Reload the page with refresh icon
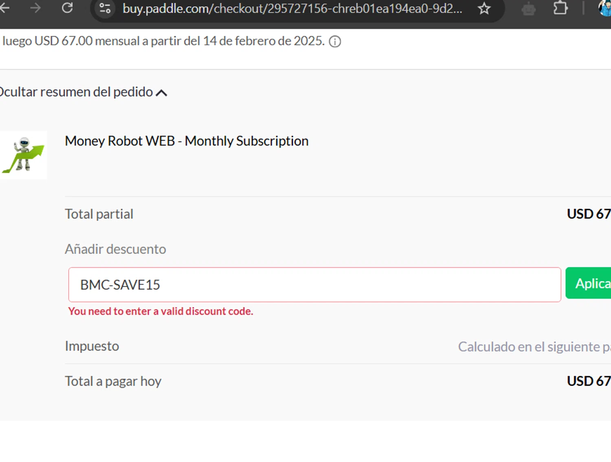 point(67,8)
